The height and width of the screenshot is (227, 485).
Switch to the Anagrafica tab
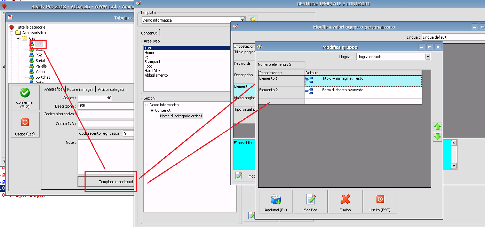(x=53, y=89)
